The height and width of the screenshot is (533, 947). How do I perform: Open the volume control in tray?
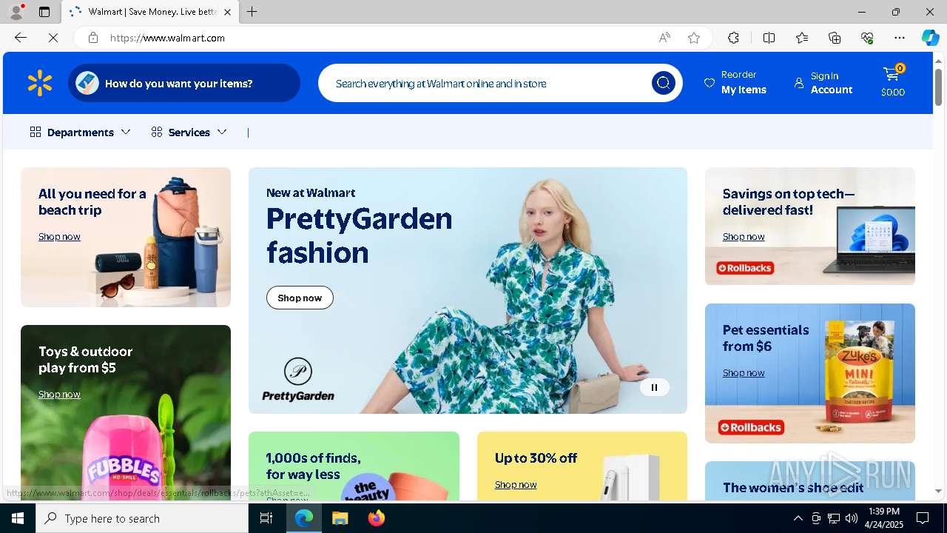point(851,518)
